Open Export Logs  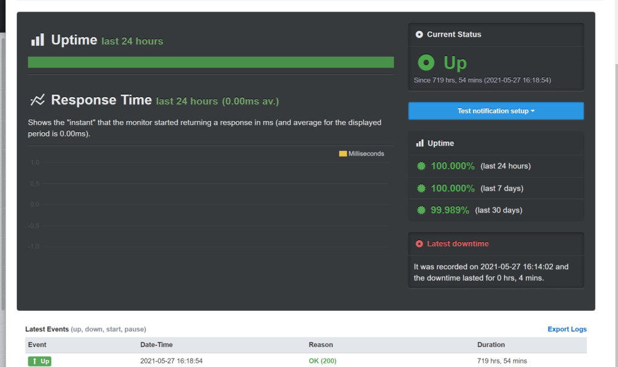(567, 329)
